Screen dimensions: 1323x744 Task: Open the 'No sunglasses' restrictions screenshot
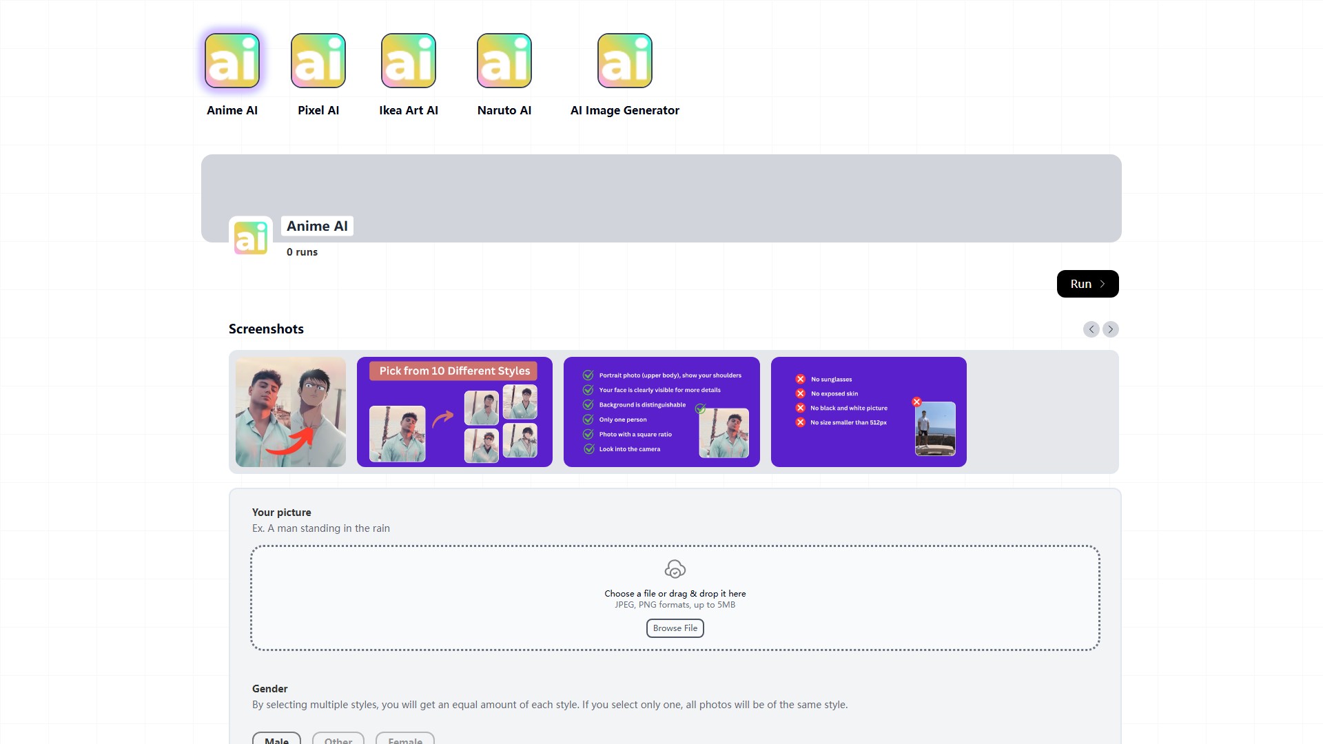(868, 412)
